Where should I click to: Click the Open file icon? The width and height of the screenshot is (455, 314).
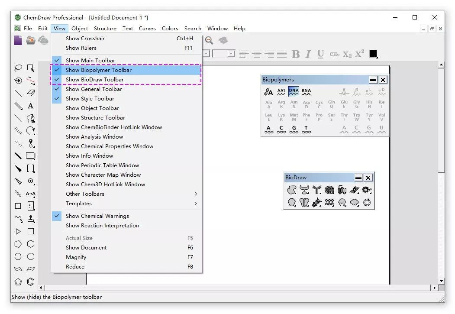pyautogui.click(x=30, y=40)
